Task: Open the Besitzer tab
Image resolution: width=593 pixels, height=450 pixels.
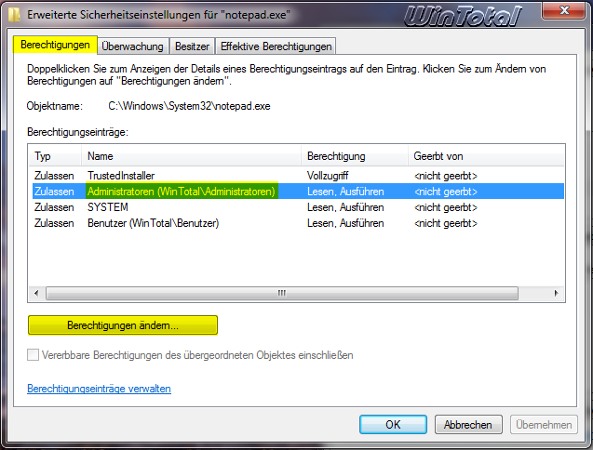Action: [x=192, y=46]
